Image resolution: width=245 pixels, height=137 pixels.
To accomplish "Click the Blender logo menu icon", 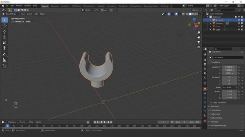I will tap(3, 6).
